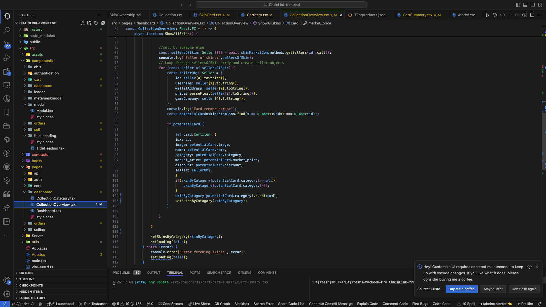Open the Extensions view icon
546x307 pixels.
[x=7, y=71]
